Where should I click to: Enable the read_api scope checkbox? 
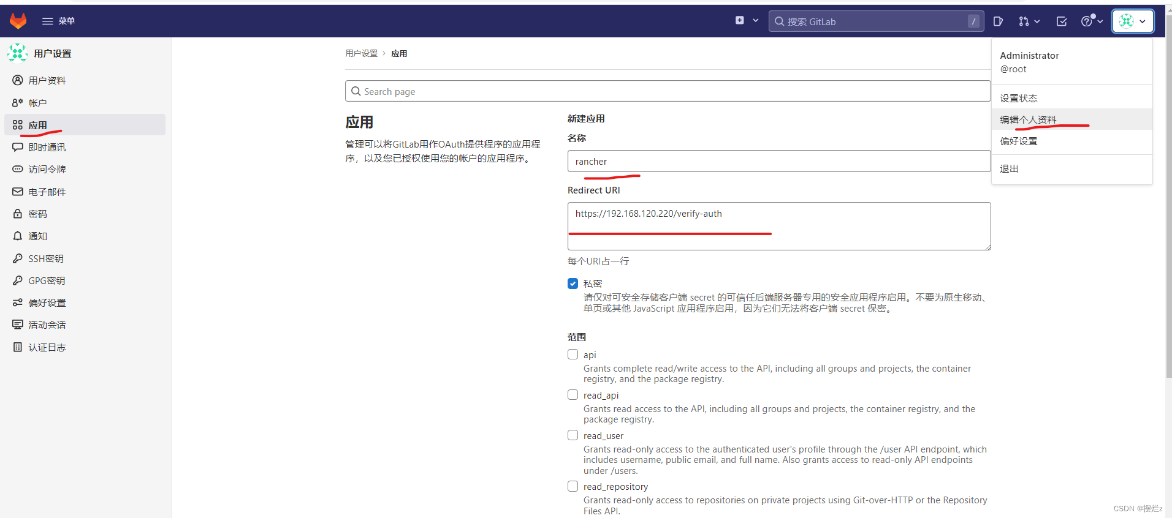click(573, 395)
